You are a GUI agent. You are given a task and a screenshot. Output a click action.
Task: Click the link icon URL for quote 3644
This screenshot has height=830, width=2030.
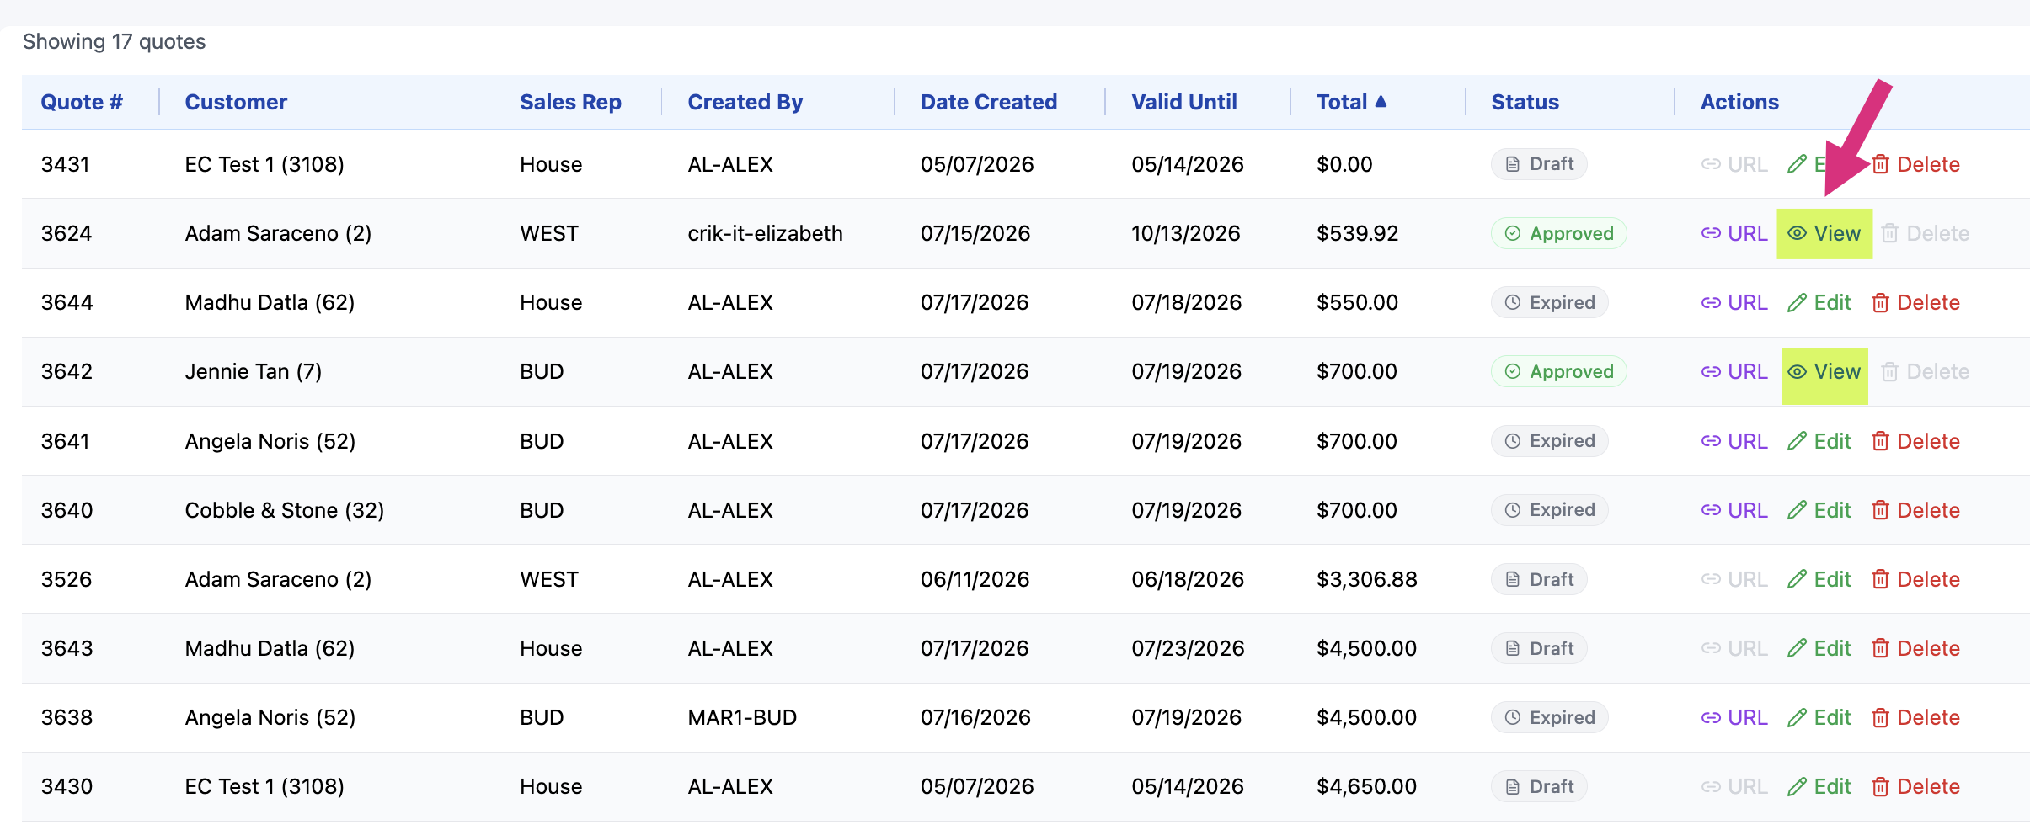click(1734, 302)
